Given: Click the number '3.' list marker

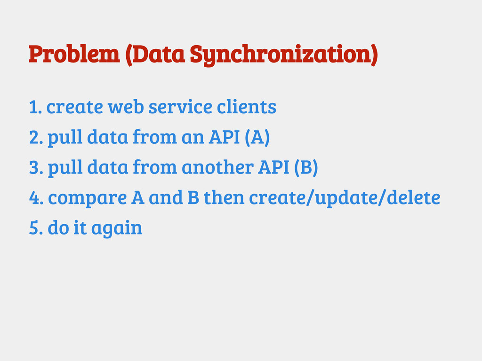Looking at the screenshot, I should (x=36, y=167).
